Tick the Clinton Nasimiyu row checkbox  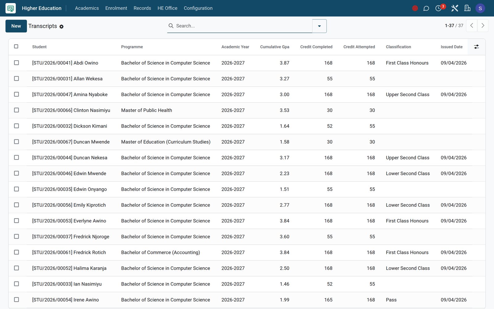pos(16,110)
